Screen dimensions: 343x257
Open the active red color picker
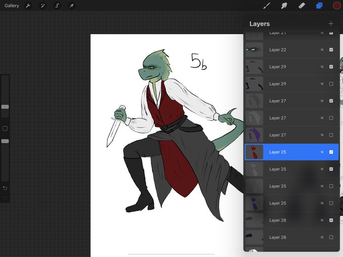coord(336,6)
